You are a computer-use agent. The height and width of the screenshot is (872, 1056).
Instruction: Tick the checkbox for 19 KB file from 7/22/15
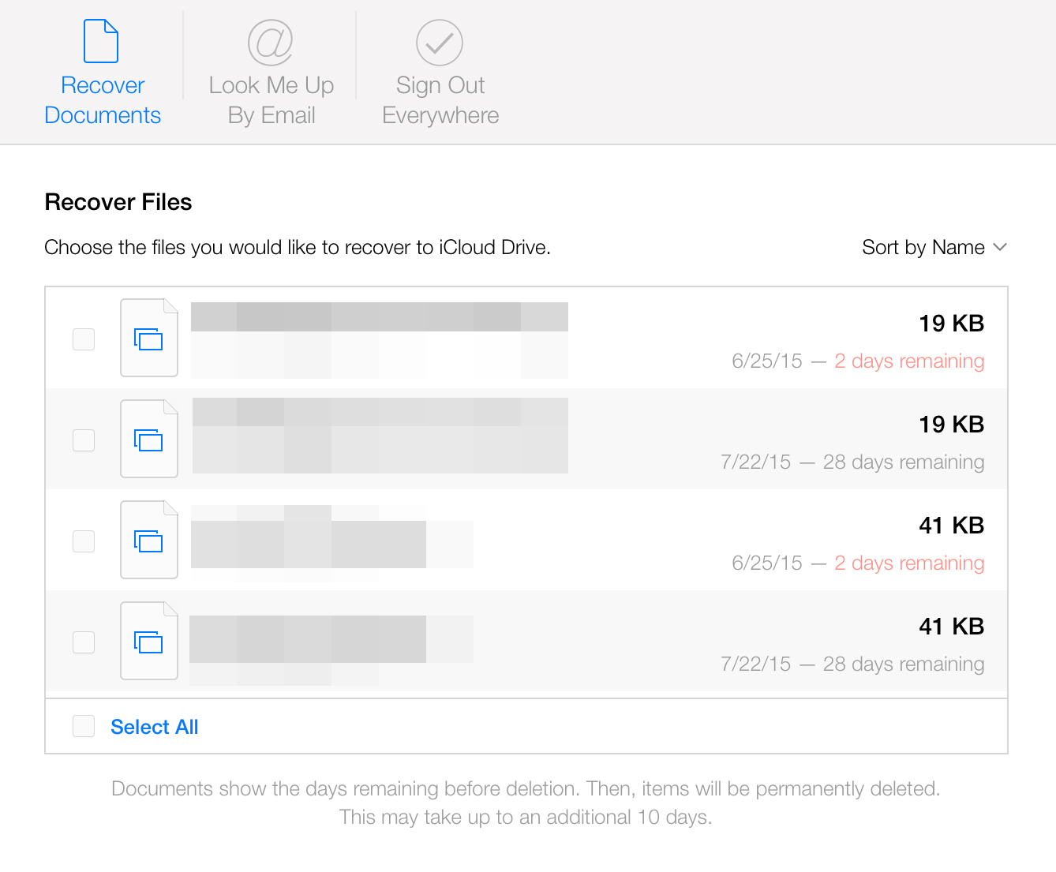[84, 440]
